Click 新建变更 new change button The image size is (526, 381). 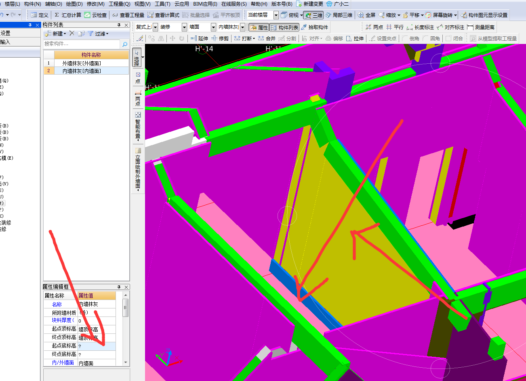click(x=309, y=4)
